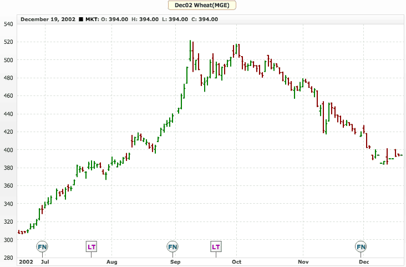The width and height of the screenshot is (406, 267).
Task: Click the 320 price axis label
Action: (x=8, y=222)
